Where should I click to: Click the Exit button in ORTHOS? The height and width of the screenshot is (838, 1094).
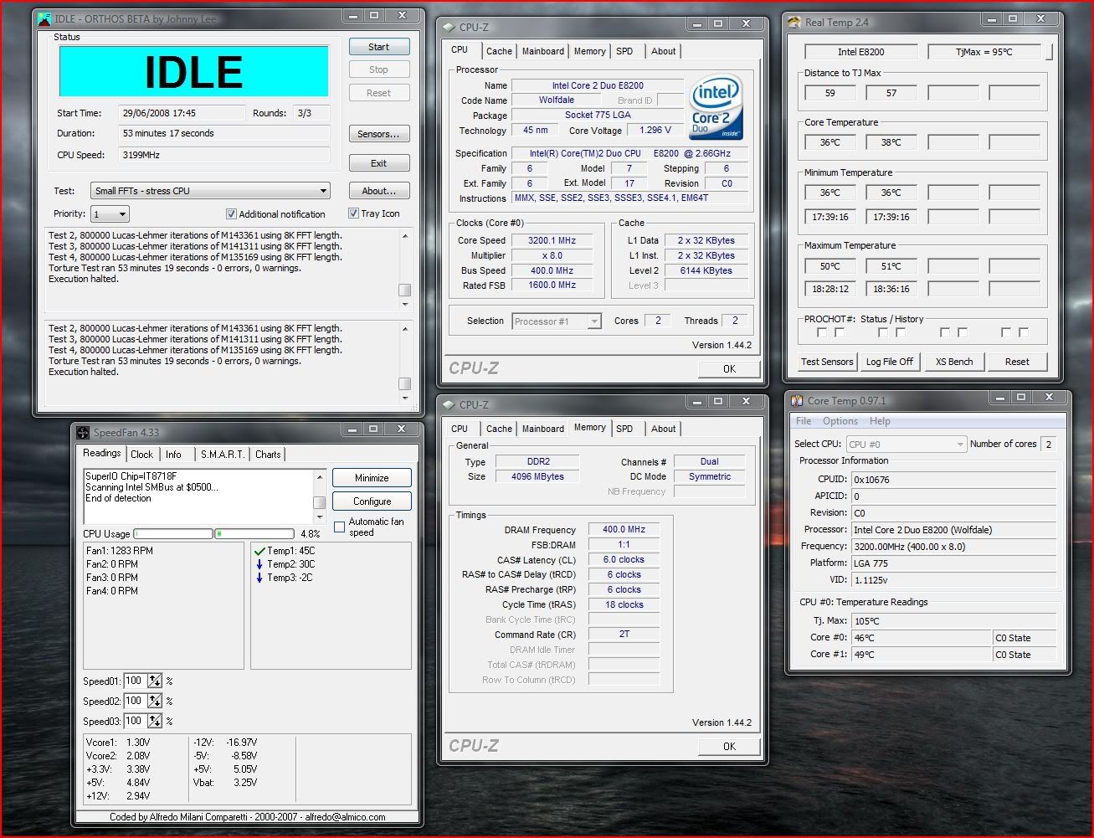(x=379, y=163)
